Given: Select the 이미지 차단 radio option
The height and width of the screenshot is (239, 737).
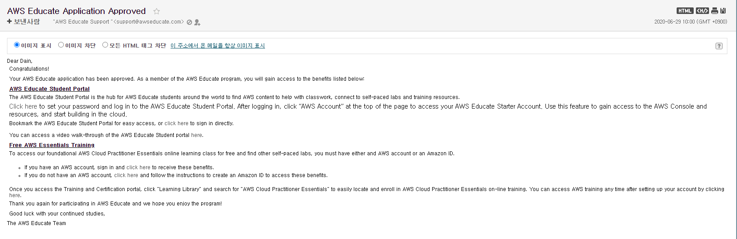Looking at the screenshot, I should click(x=61, y=45).
